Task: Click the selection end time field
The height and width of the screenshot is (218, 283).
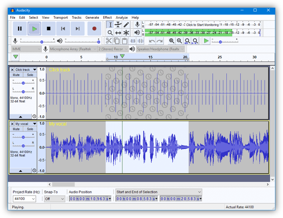Action: point(181,199)
